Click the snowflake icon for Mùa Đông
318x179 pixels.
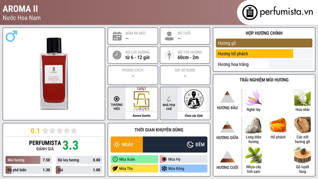(164, 168)
